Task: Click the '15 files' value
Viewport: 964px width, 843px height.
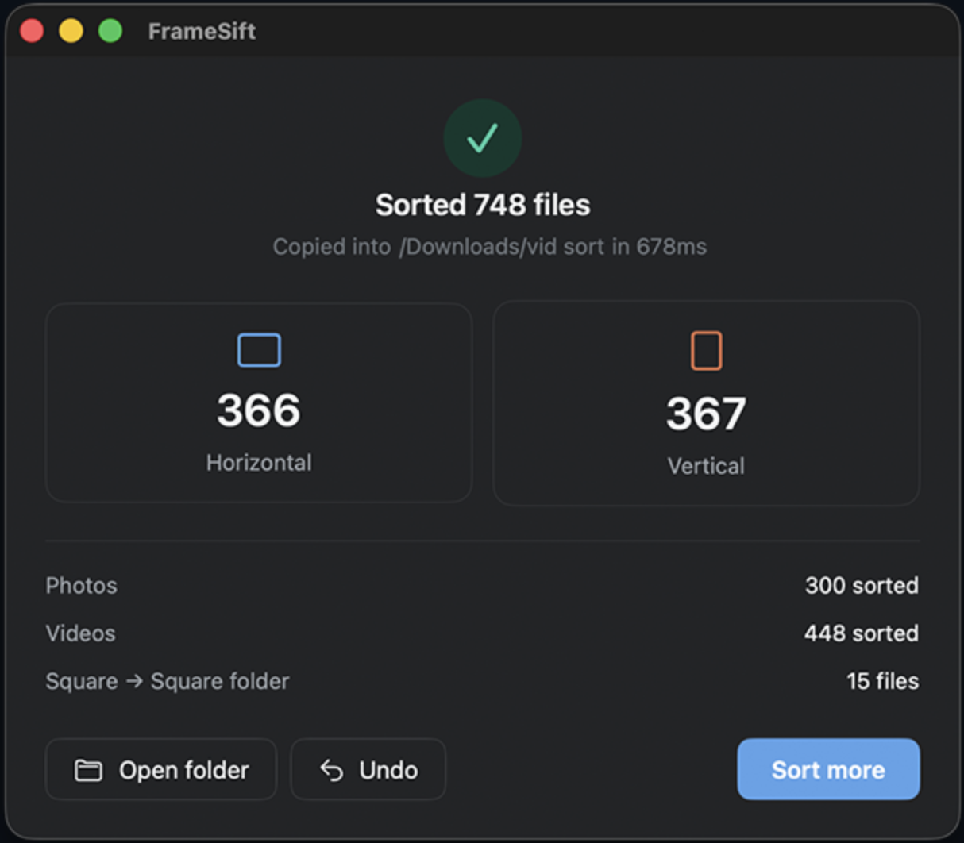Action: tap(882, 681)
